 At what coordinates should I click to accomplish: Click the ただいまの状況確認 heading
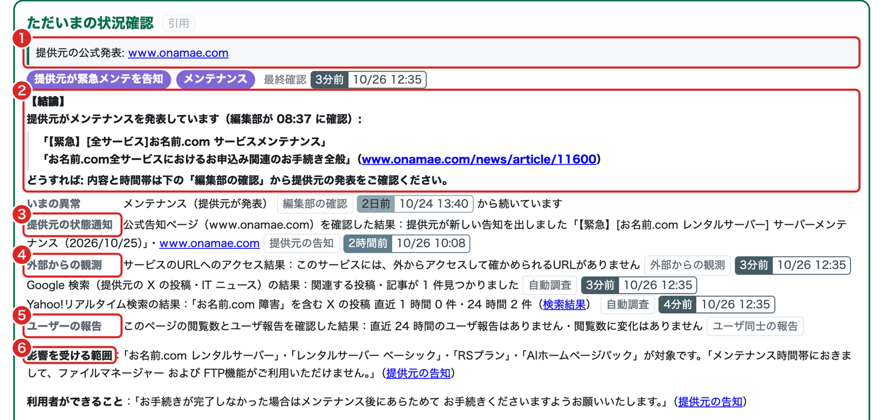(90, 23)
